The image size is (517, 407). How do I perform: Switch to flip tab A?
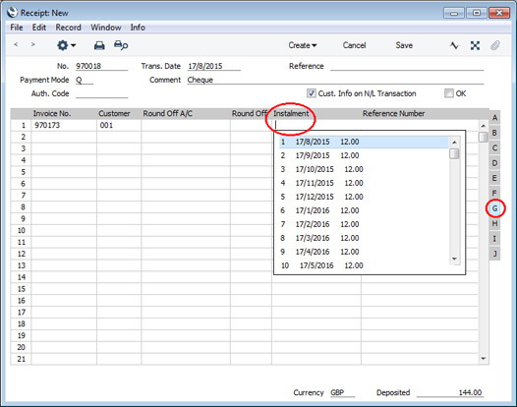[x=494, y=118]
